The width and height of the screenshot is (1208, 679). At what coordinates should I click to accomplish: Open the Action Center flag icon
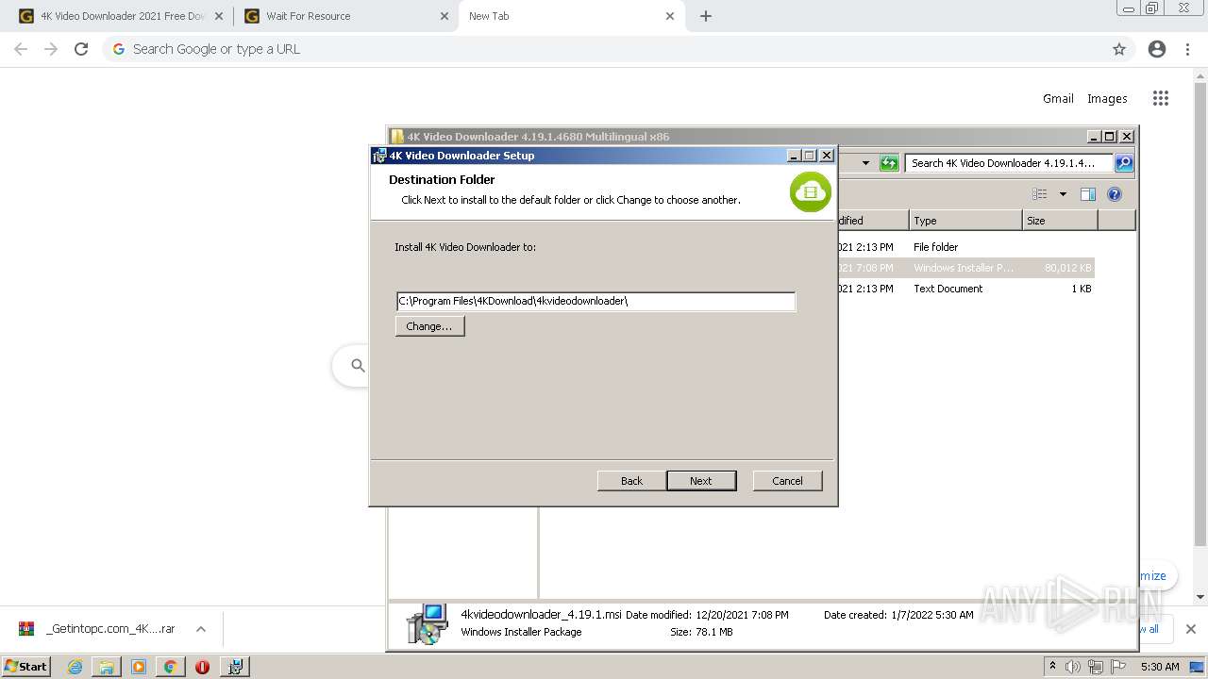1117,667
